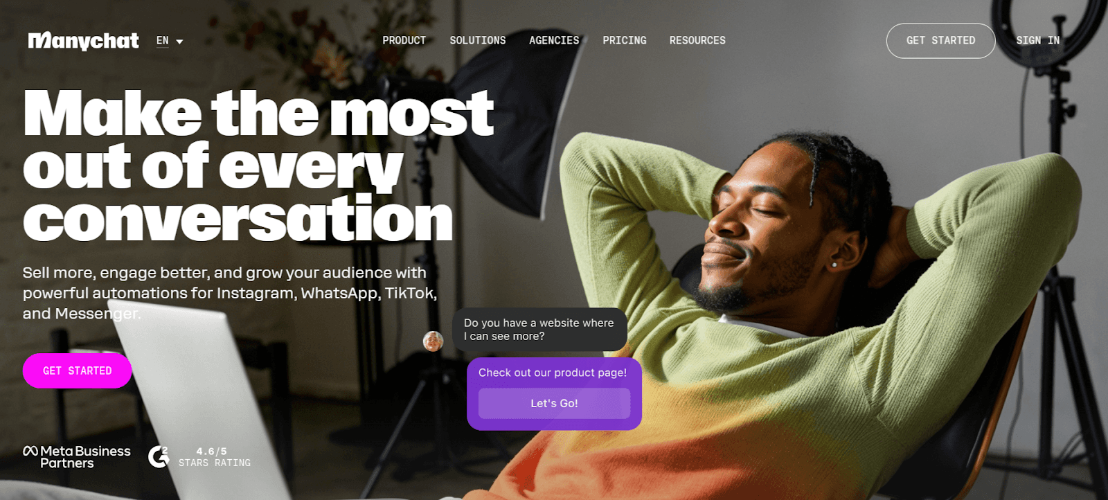Expand the RESOURCES menu
Image resolution: width=1108 pixels, height=500 pixels.
(697, 41)
